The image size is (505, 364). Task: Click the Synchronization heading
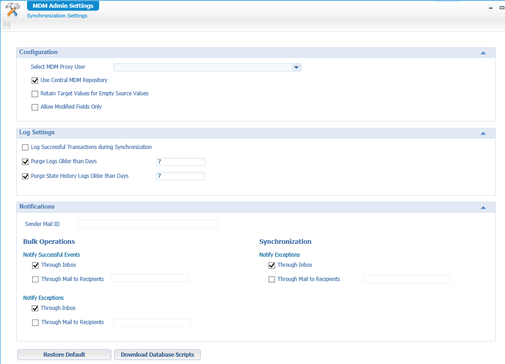286,242
